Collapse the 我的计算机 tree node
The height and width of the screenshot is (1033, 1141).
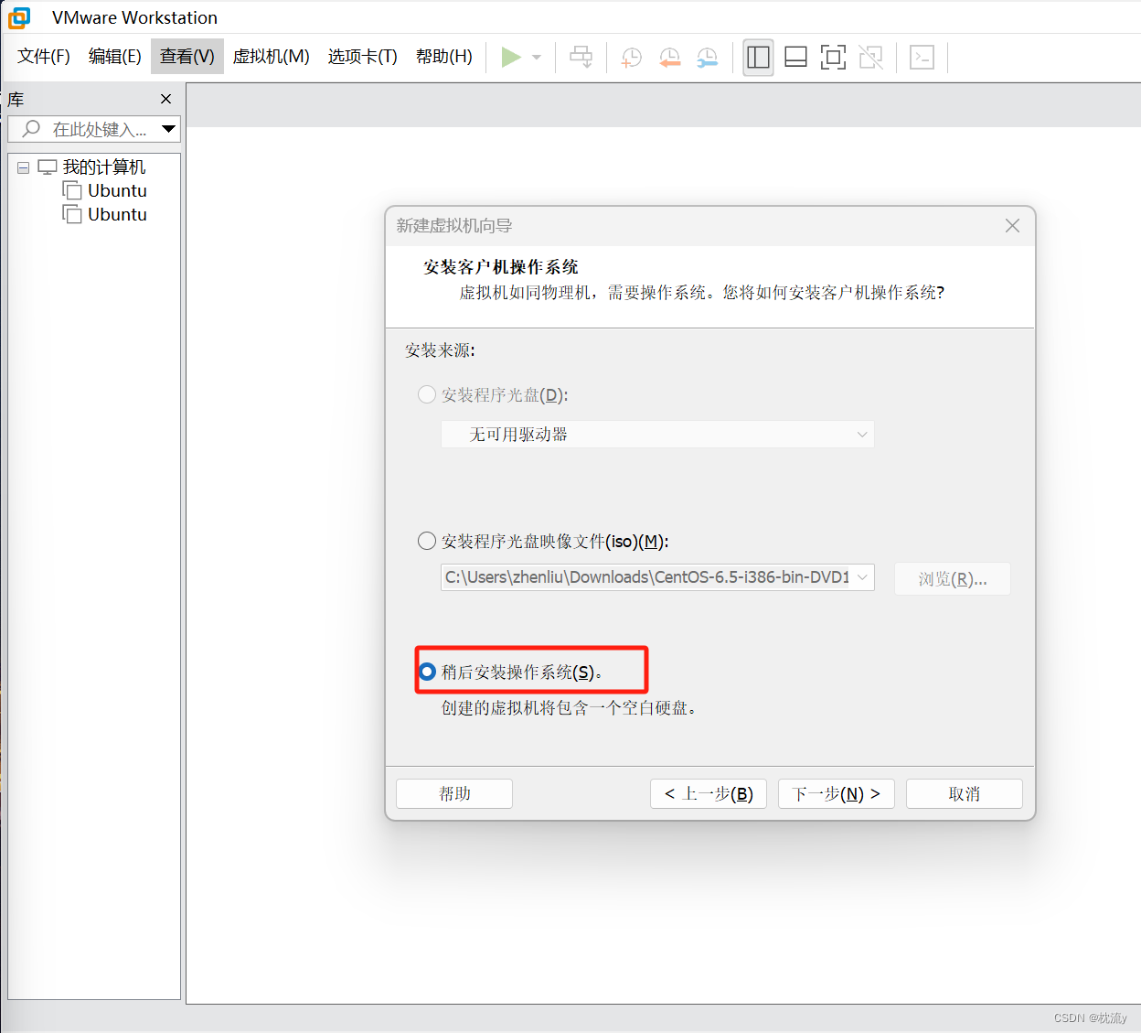[x=24, y=168]
